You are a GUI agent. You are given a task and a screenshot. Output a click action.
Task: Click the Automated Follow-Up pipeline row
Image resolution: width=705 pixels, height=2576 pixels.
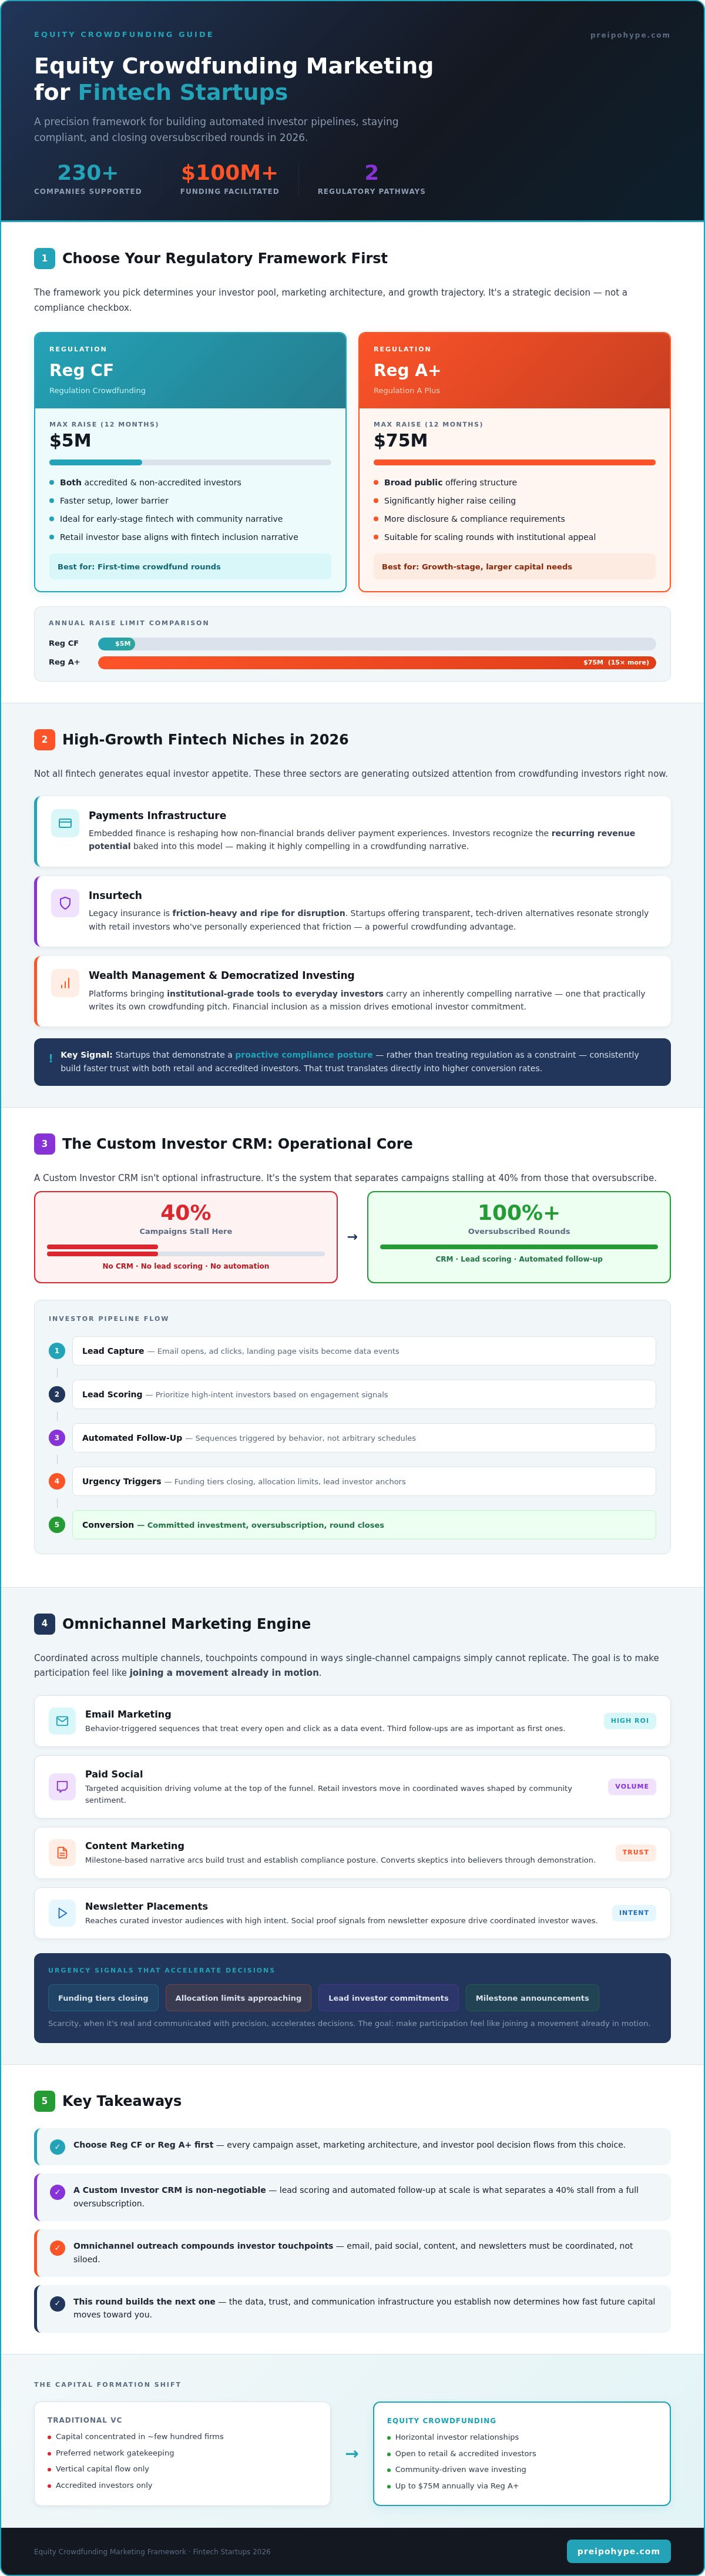coord(364,1438)
